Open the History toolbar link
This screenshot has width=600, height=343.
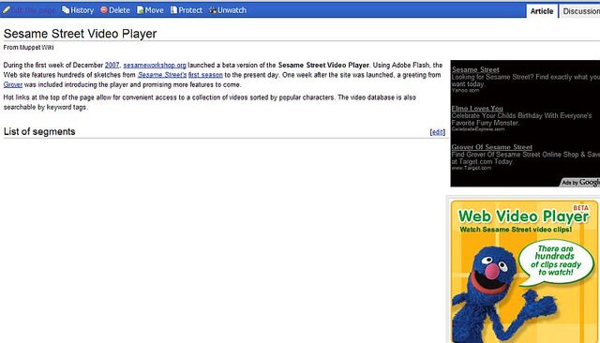(82, 10)
